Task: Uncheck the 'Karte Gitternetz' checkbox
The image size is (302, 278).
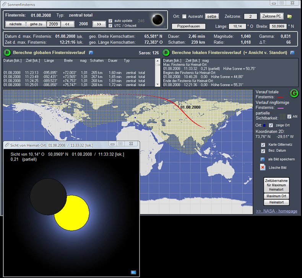Action: pos(263,145)
